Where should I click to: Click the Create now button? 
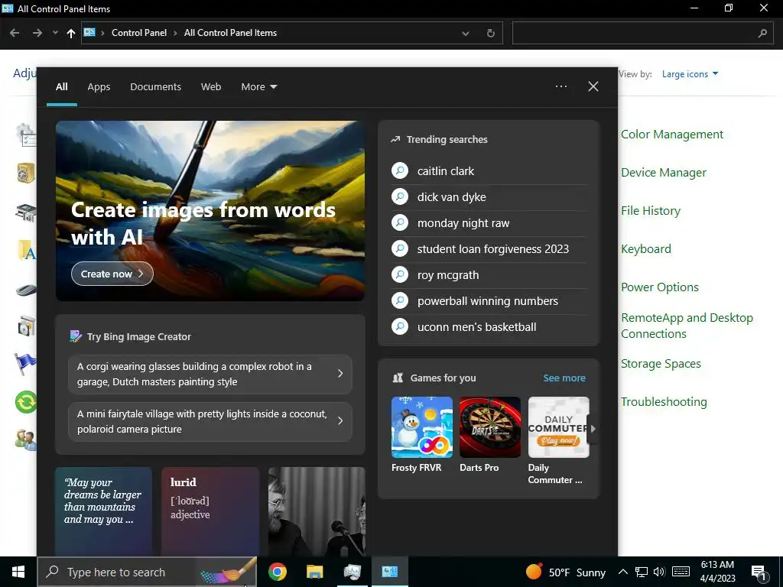(x=112, y=274)
